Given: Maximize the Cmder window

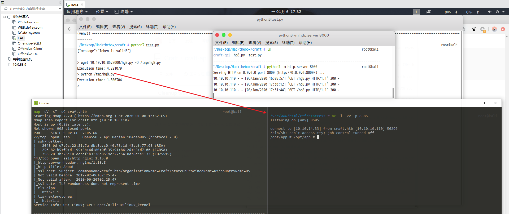Looking at the screenshot, I should (x=483, y=103).
